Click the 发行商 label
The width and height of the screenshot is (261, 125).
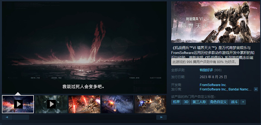tap(176, 89)
